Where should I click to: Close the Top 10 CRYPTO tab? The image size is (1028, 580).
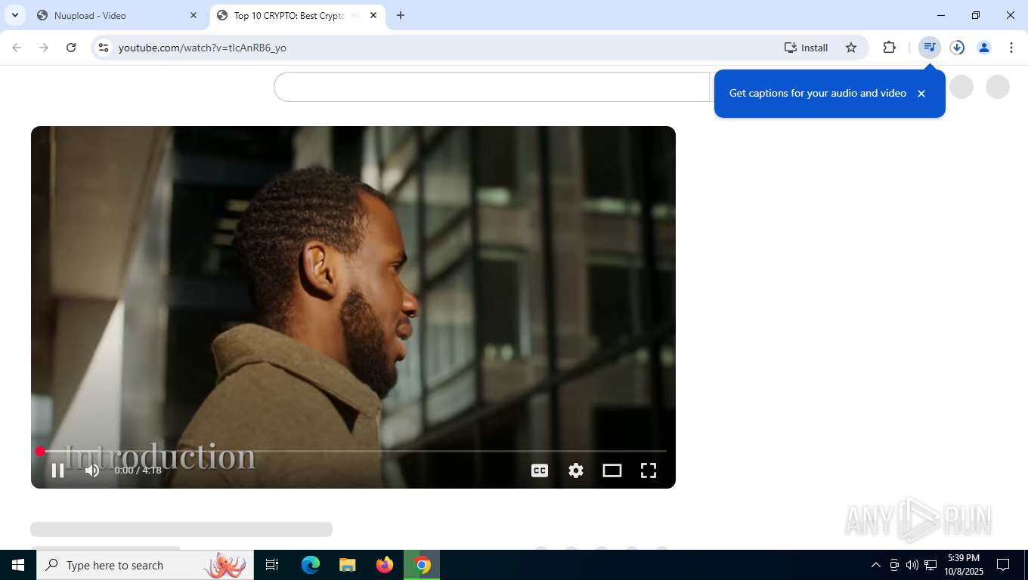point(373,15)
